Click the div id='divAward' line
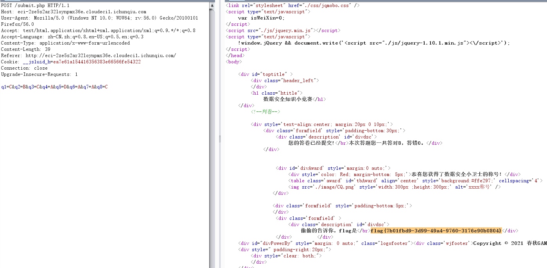Viewport: 547px width, 268px height. coord(333,168)
